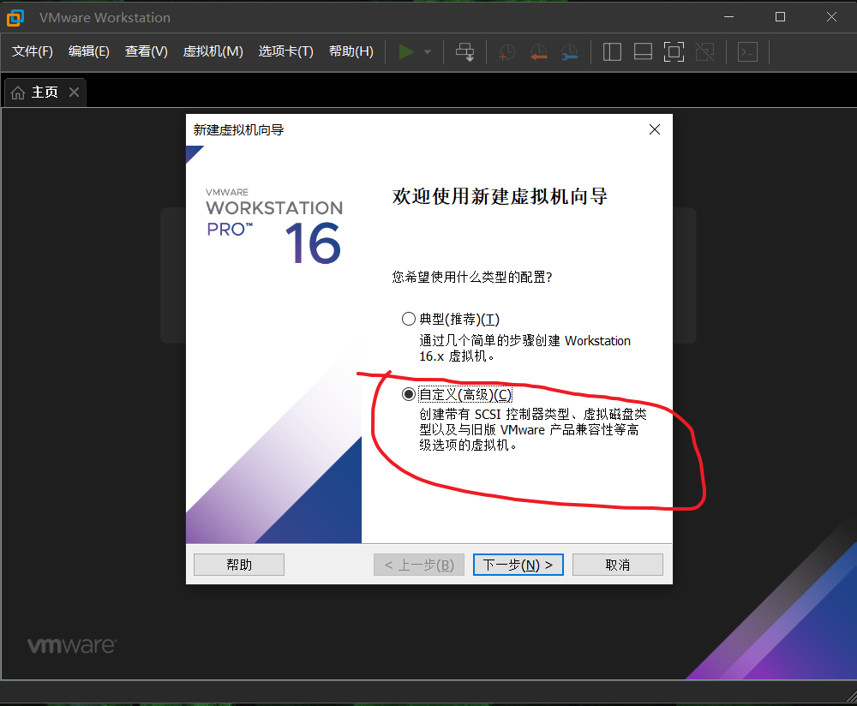Image resolution: width=857 pixels, height=706 pixels.
Task: Click the unity mode toolbar icon
Action: point(705,52)
